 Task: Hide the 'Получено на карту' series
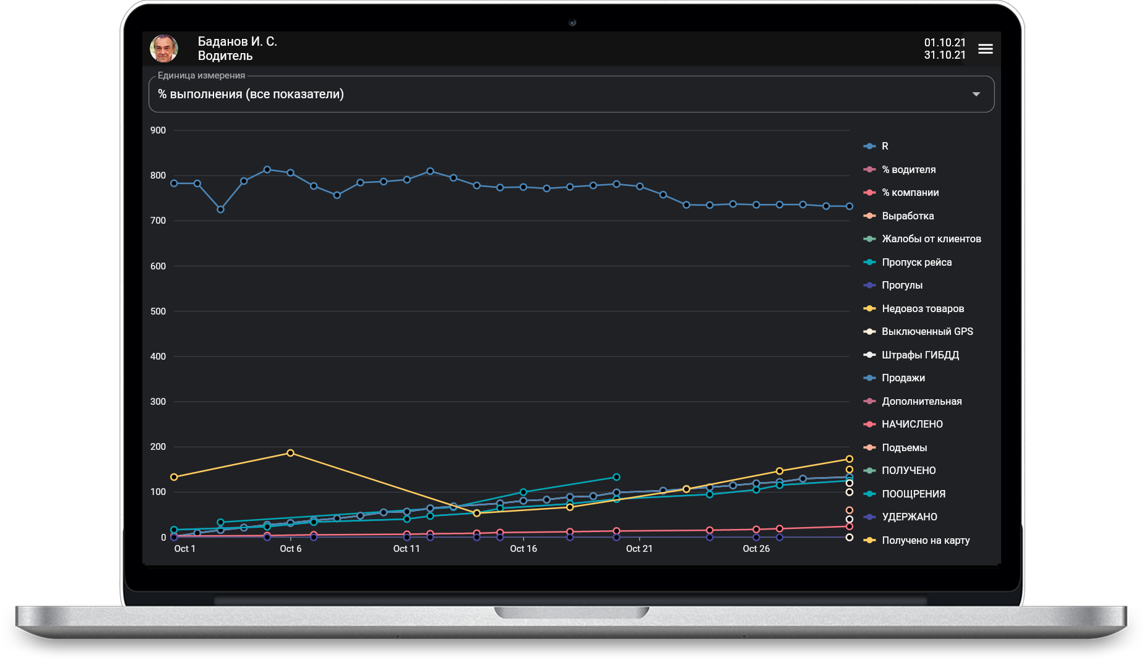point(917,540)
